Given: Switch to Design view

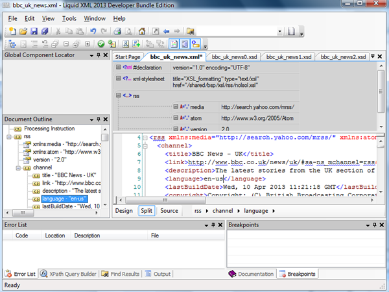Looking at the screenshot, I should tap(124, 211).
